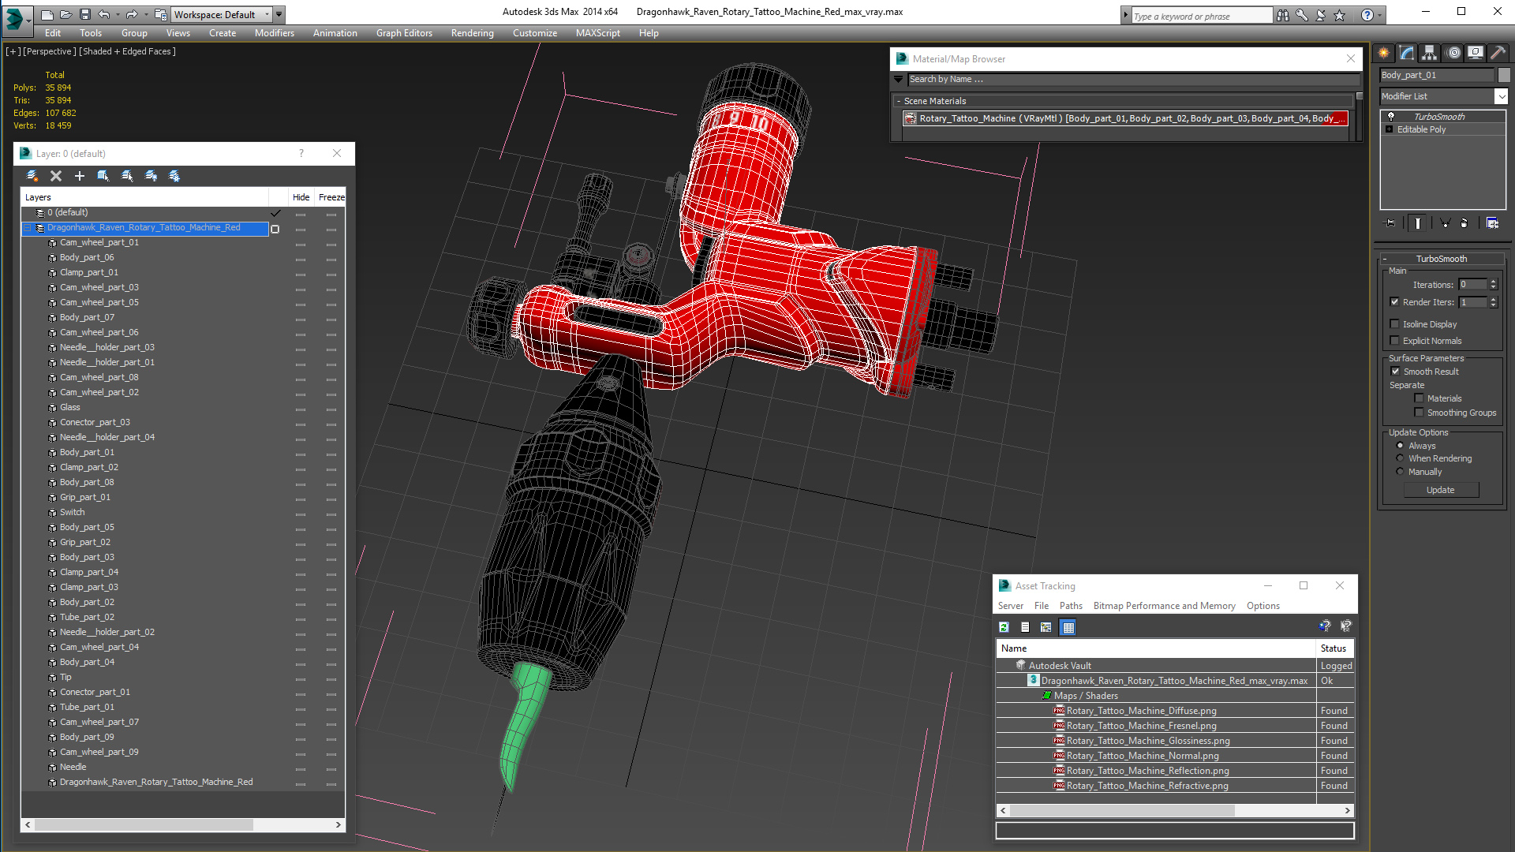Toggle TurboSmooth lightbulb visibility in modifier stack

pyautogui.click(x=1391, y=116)
